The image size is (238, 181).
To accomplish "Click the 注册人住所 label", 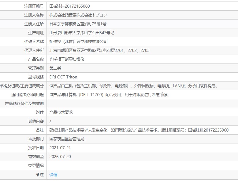I will 34,24.
